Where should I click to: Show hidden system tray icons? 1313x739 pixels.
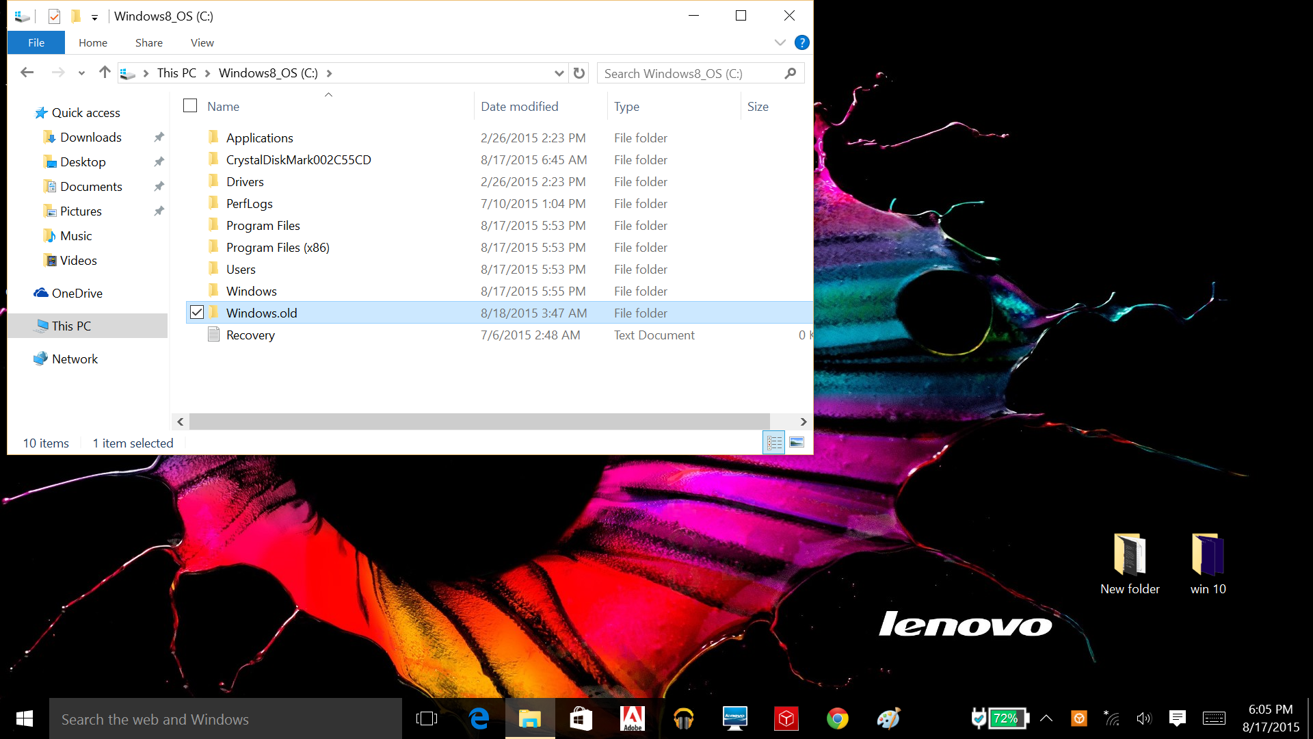tap(1046, 718)
